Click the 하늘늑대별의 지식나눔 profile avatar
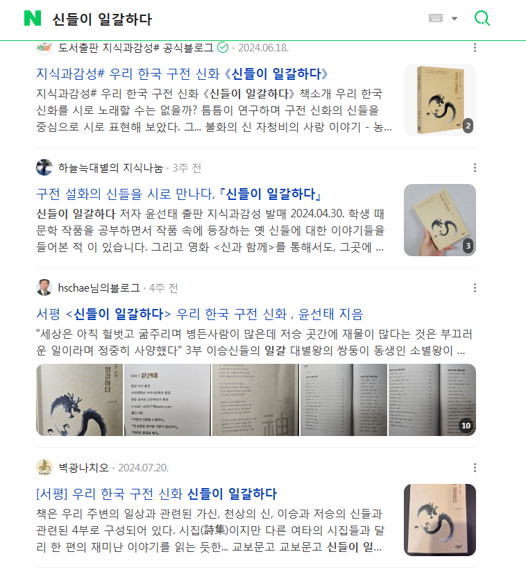 [x=44, y=167]
